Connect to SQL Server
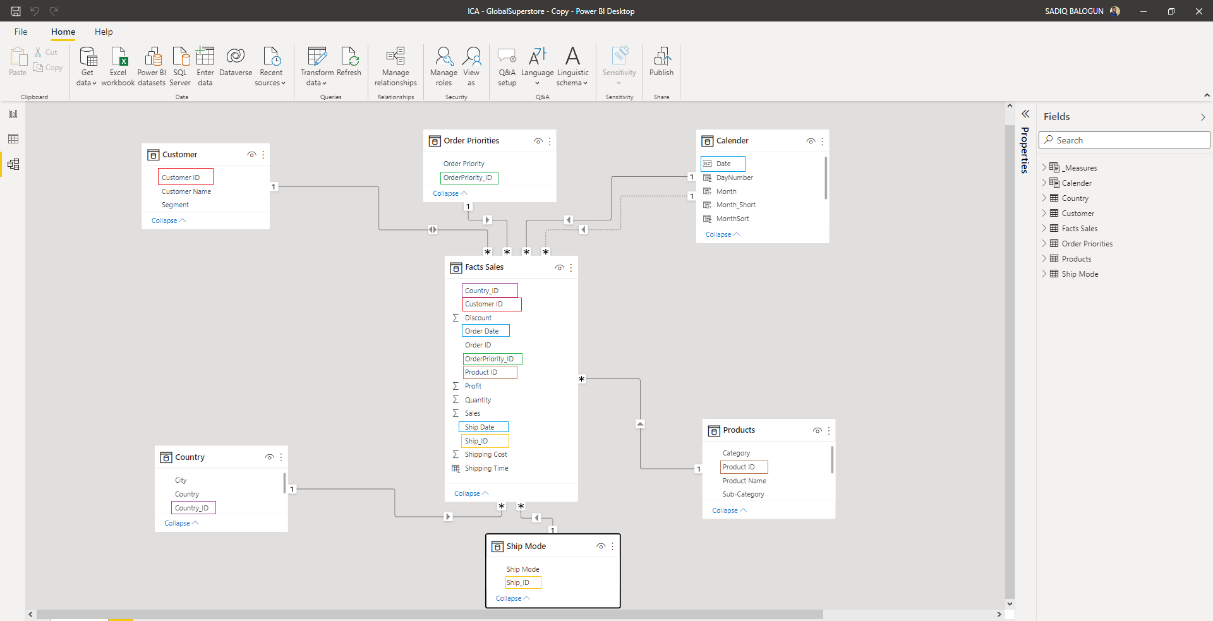 coord(180,66)
